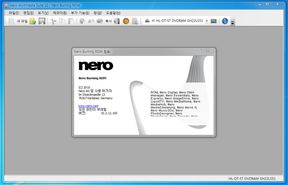Click the burn disc icon beside 굽기
288x185 pixels.
(82, 21)
